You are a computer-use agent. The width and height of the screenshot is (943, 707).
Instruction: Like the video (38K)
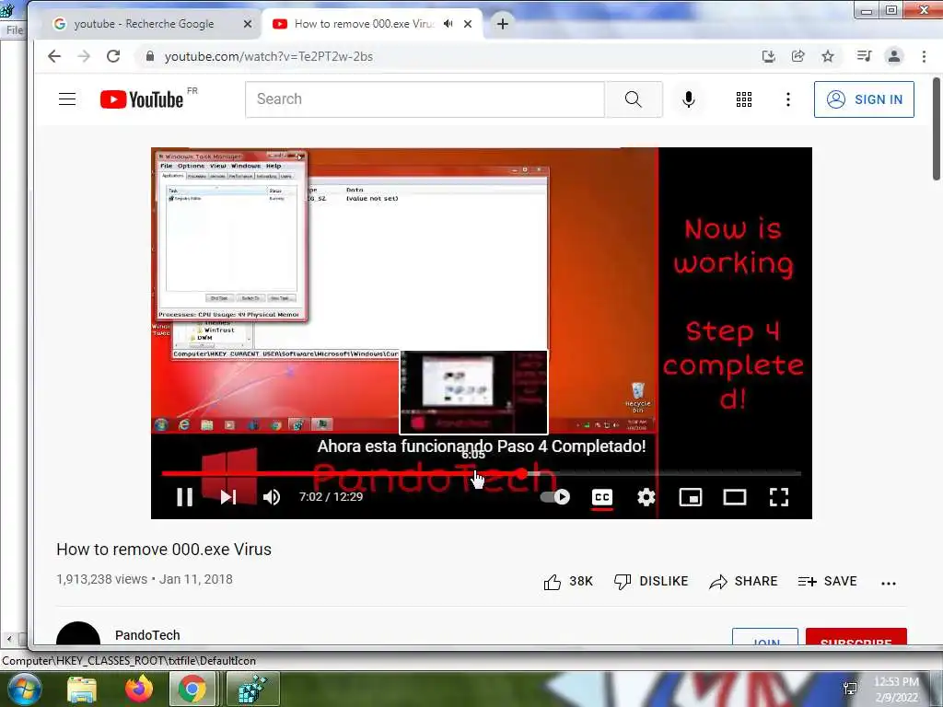(x=567, y=582)
